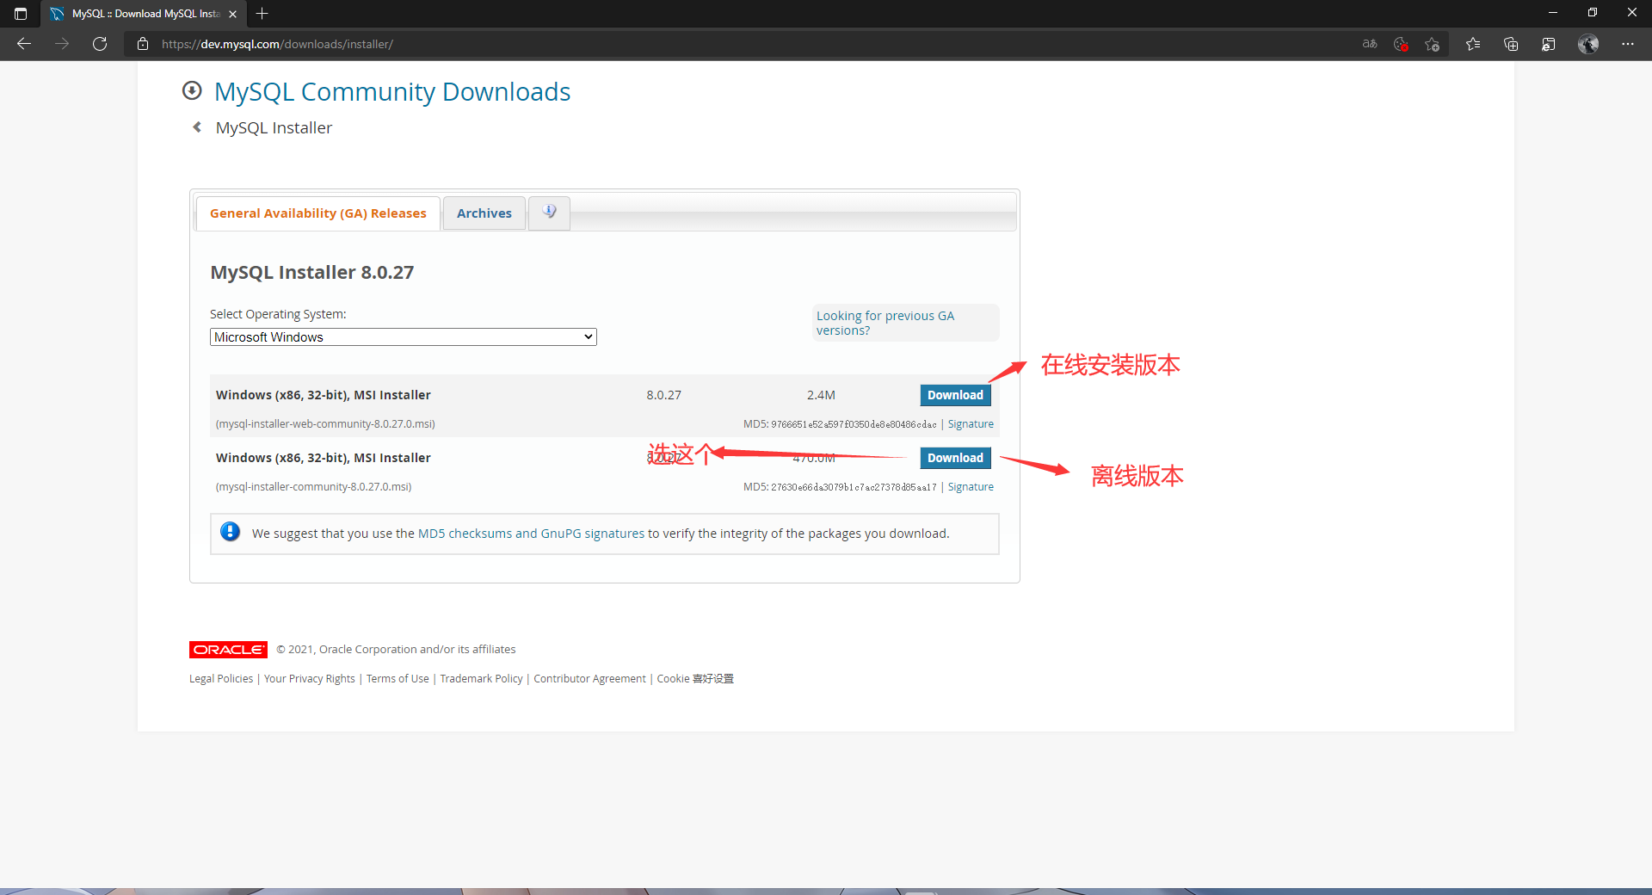Click the toolbar icon left of the profile
Screen dimensions: 1652x895
coord(1549,44)
